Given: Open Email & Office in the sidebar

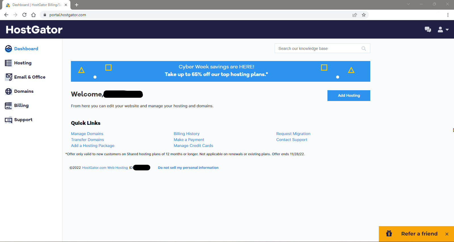Looking at the screenshot, I should (x=30, y=77).
